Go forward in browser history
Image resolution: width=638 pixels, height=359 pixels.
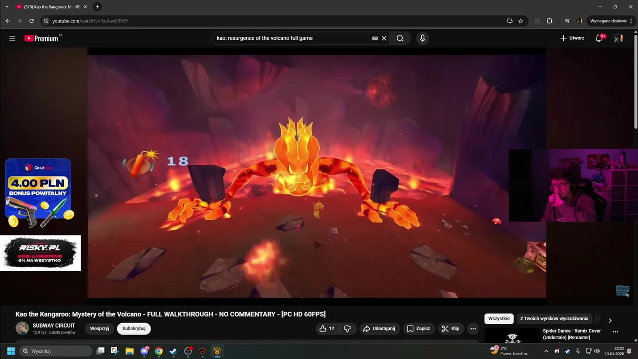(19, 21)
